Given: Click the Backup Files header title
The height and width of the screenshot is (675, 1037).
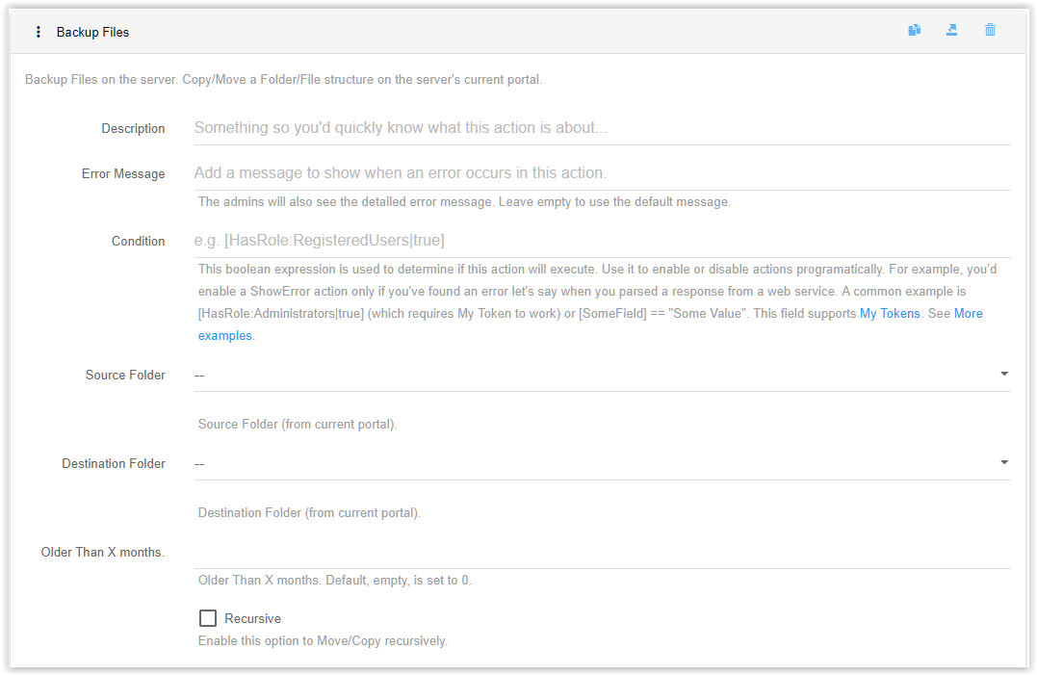Looking at the screenshot, I should tap(92, 33).
